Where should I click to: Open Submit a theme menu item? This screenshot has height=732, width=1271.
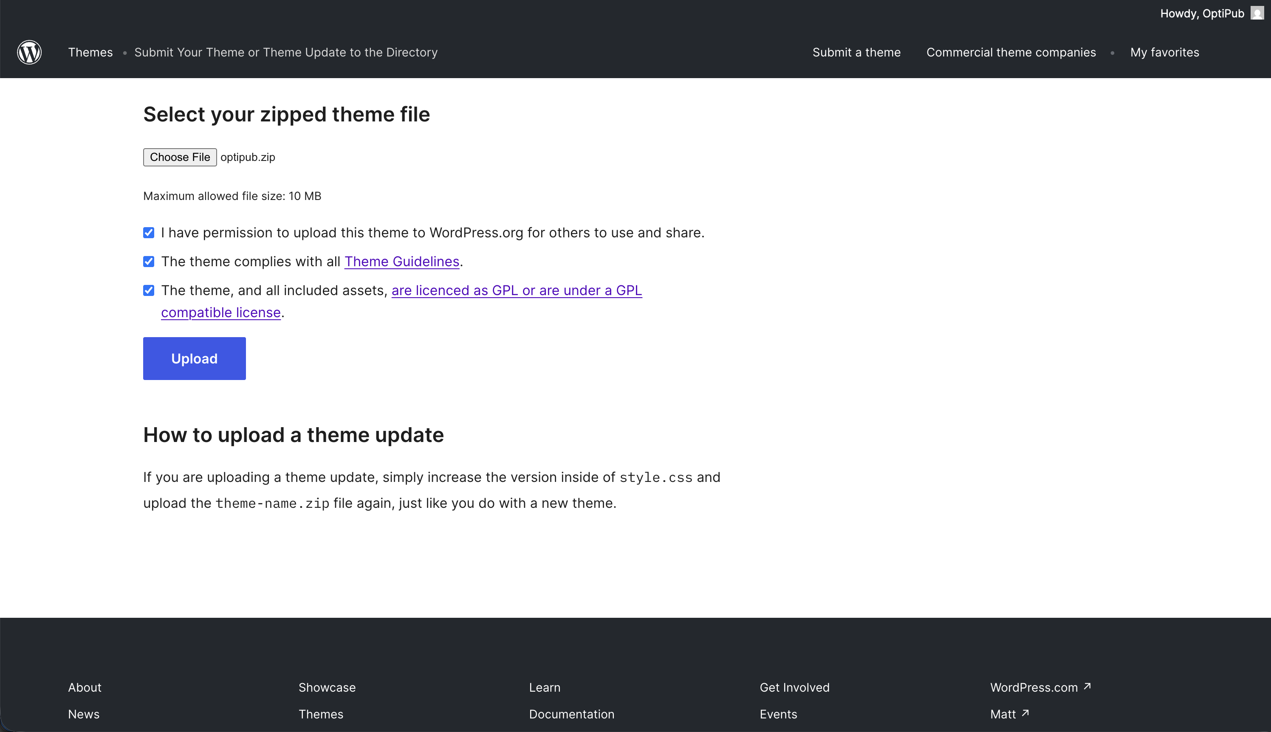point(856,52)
